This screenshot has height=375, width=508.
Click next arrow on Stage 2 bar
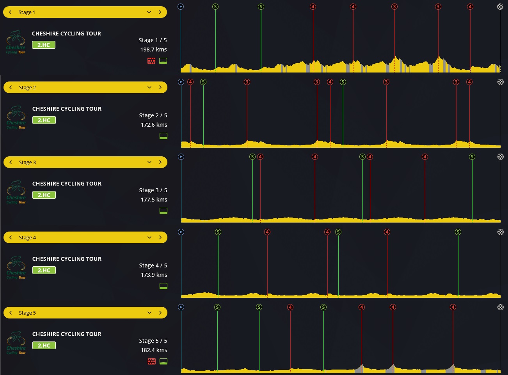click(x=160, y=87)
